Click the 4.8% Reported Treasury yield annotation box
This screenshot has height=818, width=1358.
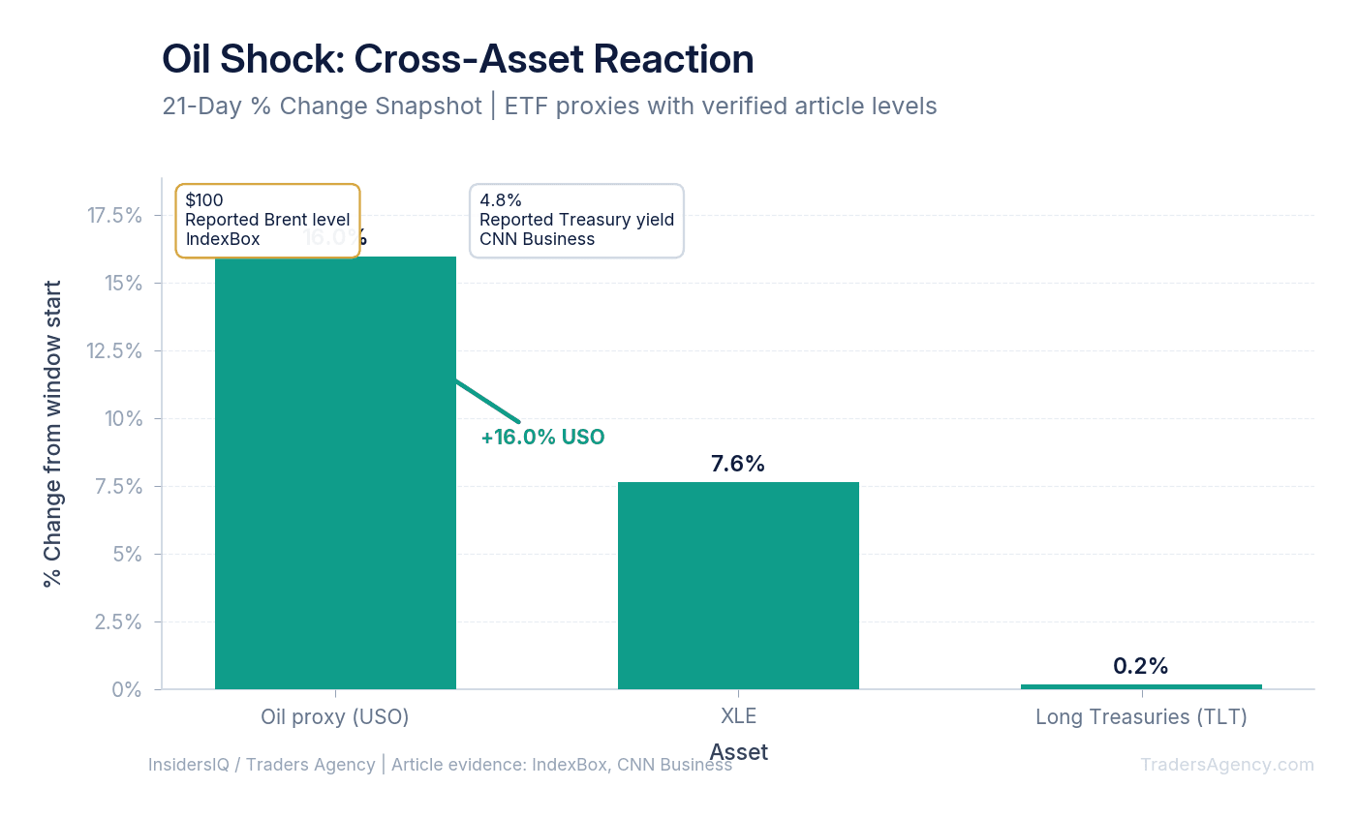(x=576, y=221)
